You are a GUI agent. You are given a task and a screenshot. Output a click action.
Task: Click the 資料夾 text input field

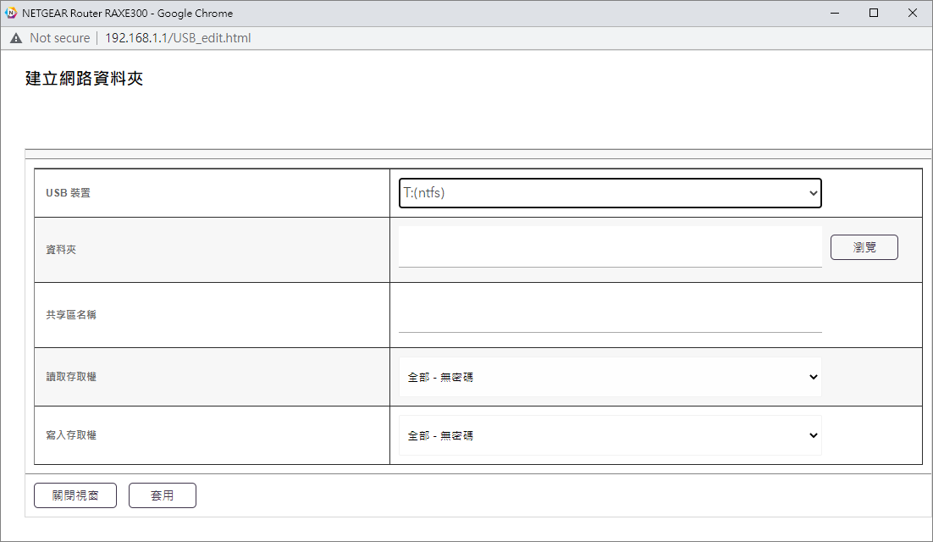(610, 246)
